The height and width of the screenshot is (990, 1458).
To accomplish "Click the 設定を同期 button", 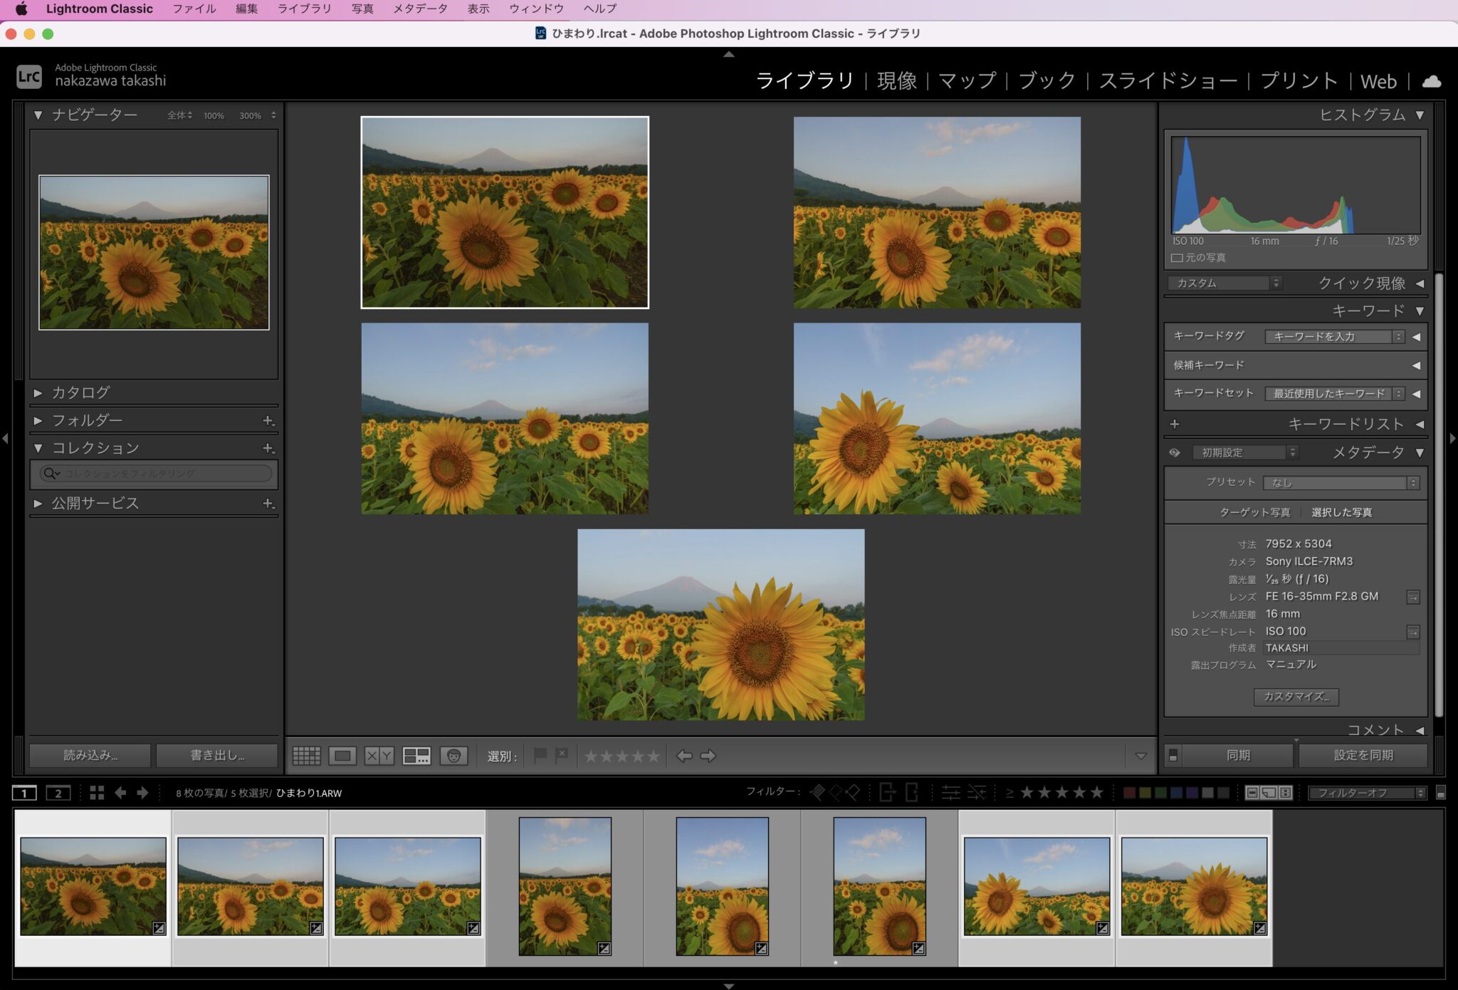I will pos(1363,755).
